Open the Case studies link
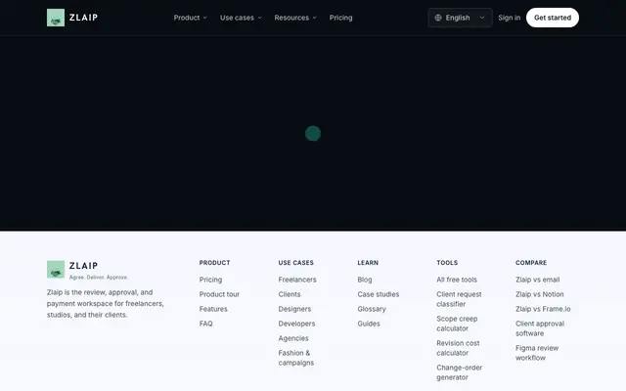Image resolution: width=626 pixels, height=391 pixels. click(x=379, y=294)
